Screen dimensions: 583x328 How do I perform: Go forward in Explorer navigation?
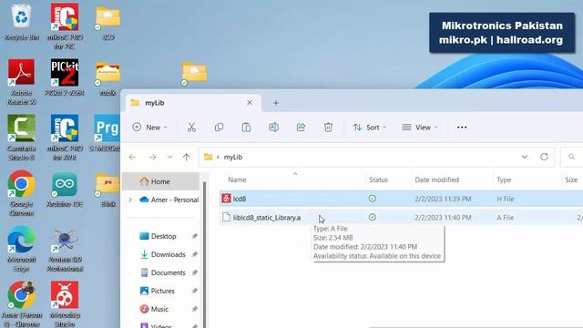[152, 157]
